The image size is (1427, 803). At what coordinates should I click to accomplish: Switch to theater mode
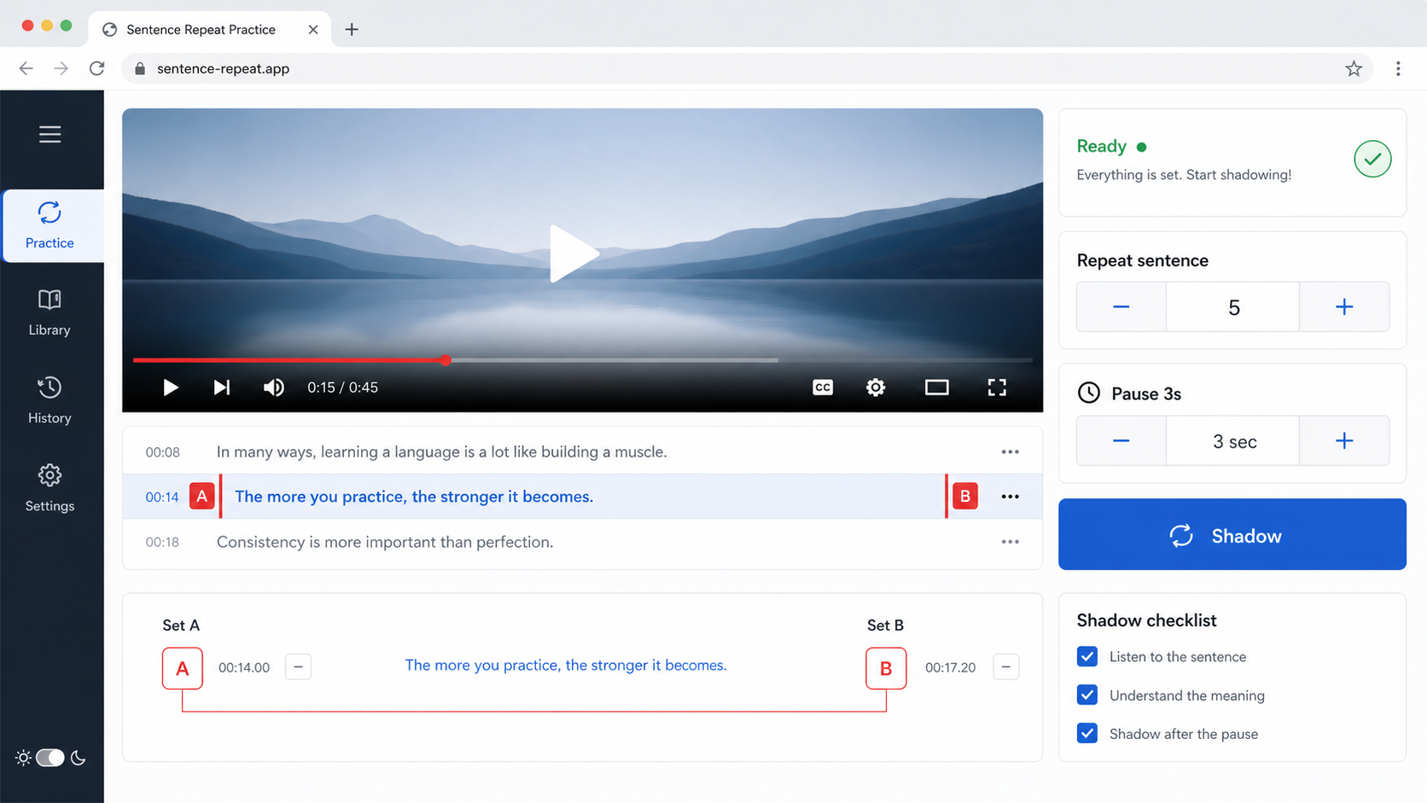click(937, 387)
